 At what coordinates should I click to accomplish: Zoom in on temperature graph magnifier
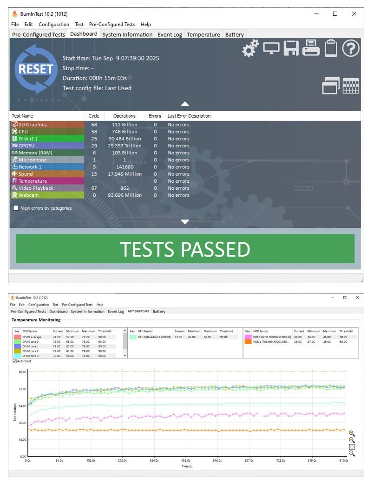(x=352, y=434)
